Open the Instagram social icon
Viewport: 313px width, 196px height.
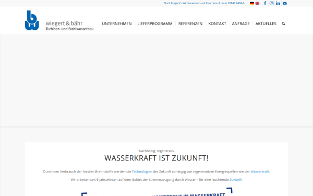271,3
